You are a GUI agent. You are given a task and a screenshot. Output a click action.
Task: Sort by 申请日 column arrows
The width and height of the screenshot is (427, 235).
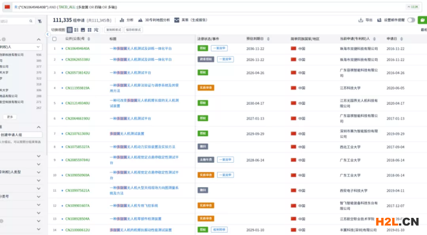(x=401, y=39)
